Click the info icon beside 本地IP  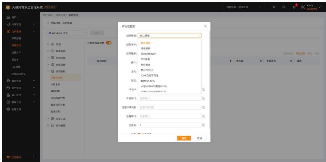click(x=204, y=89)
